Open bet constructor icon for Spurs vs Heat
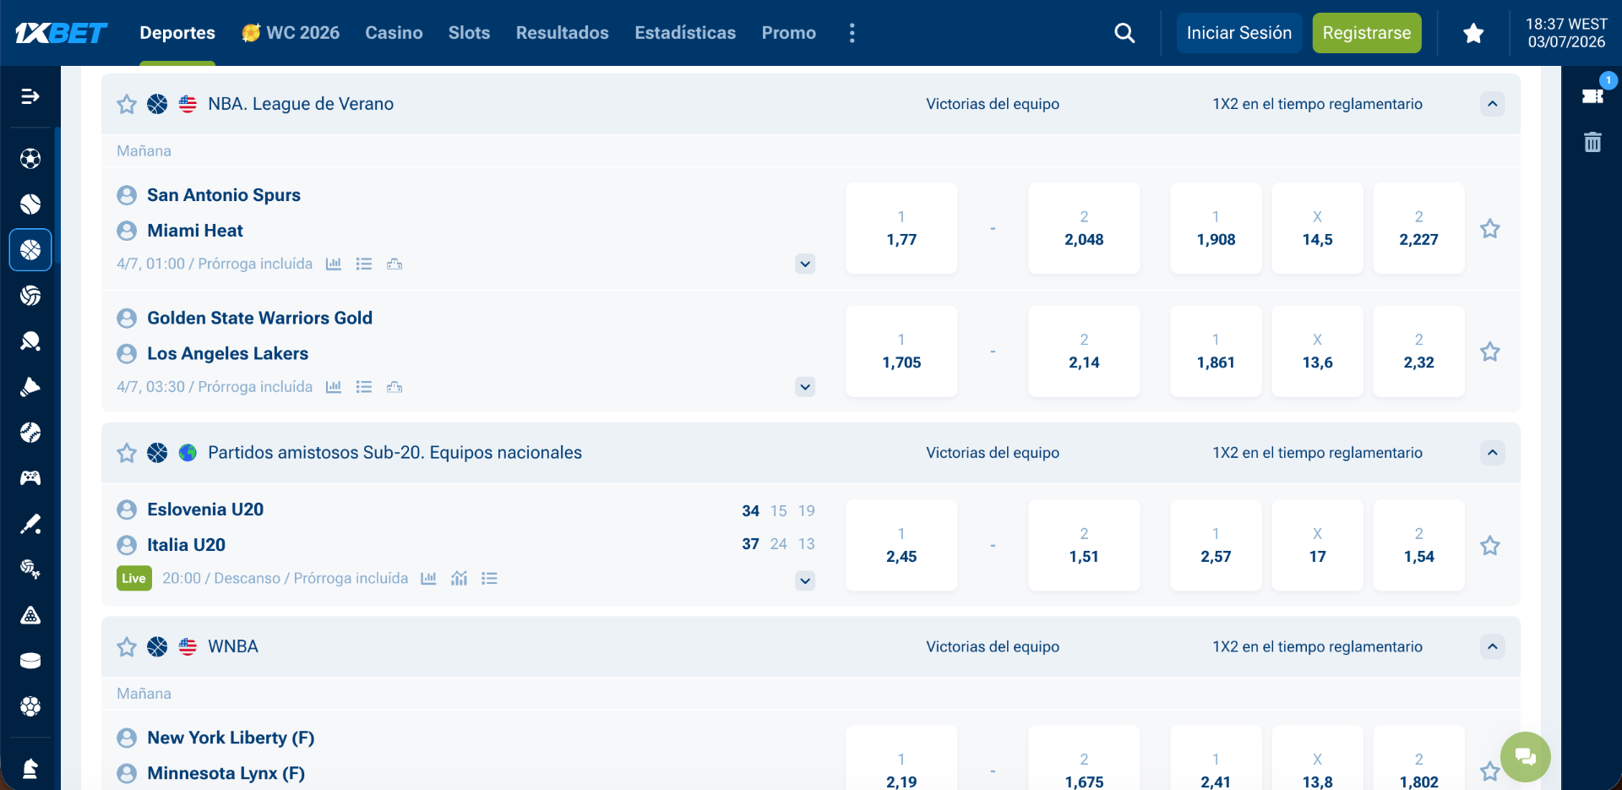The height and width of the screenshot is (790, 1622). pos(395,264)
